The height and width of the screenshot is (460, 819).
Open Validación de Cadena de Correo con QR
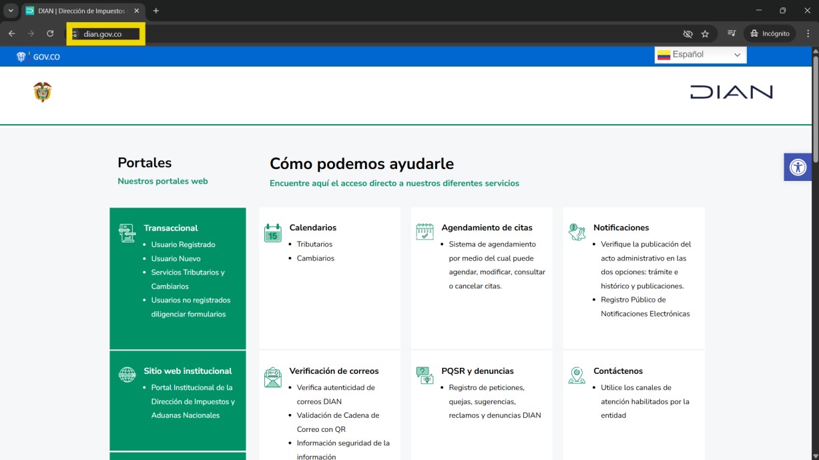338,422
